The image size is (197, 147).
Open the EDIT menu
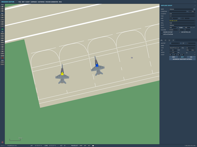[23, 2]
